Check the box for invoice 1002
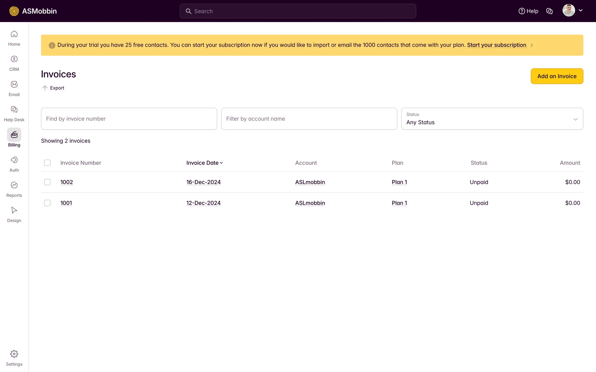This screenshot has height=372, width=596. [x=47, y=182]
